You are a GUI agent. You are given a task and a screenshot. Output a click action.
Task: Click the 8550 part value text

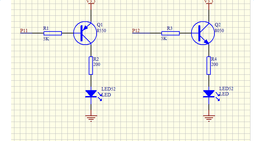tap(101, 30)
